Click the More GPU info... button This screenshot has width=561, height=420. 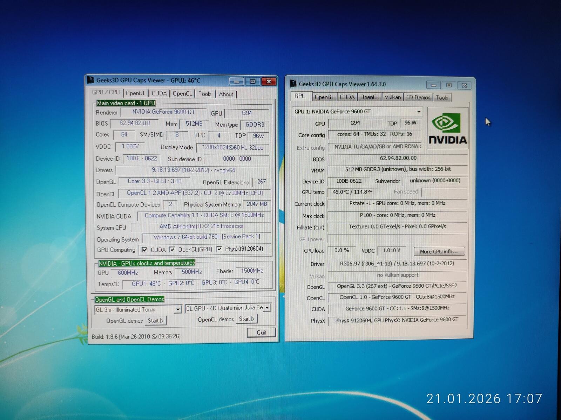[x=439, y=251]
